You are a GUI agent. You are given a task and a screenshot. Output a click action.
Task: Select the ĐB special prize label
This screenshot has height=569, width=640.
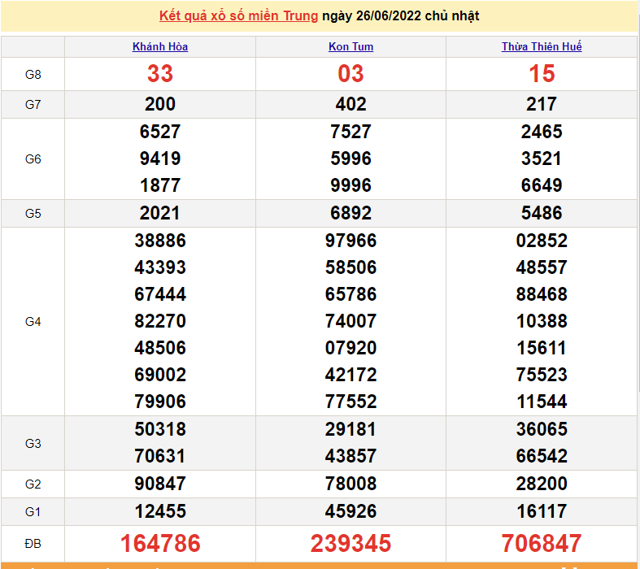[x=33, y=543]
